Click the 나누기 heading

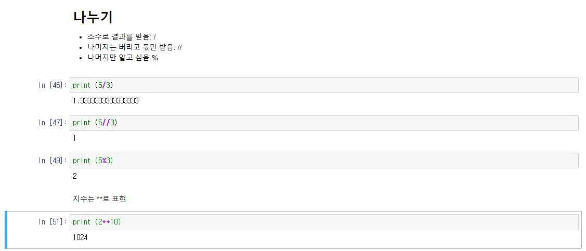(93, 17)
